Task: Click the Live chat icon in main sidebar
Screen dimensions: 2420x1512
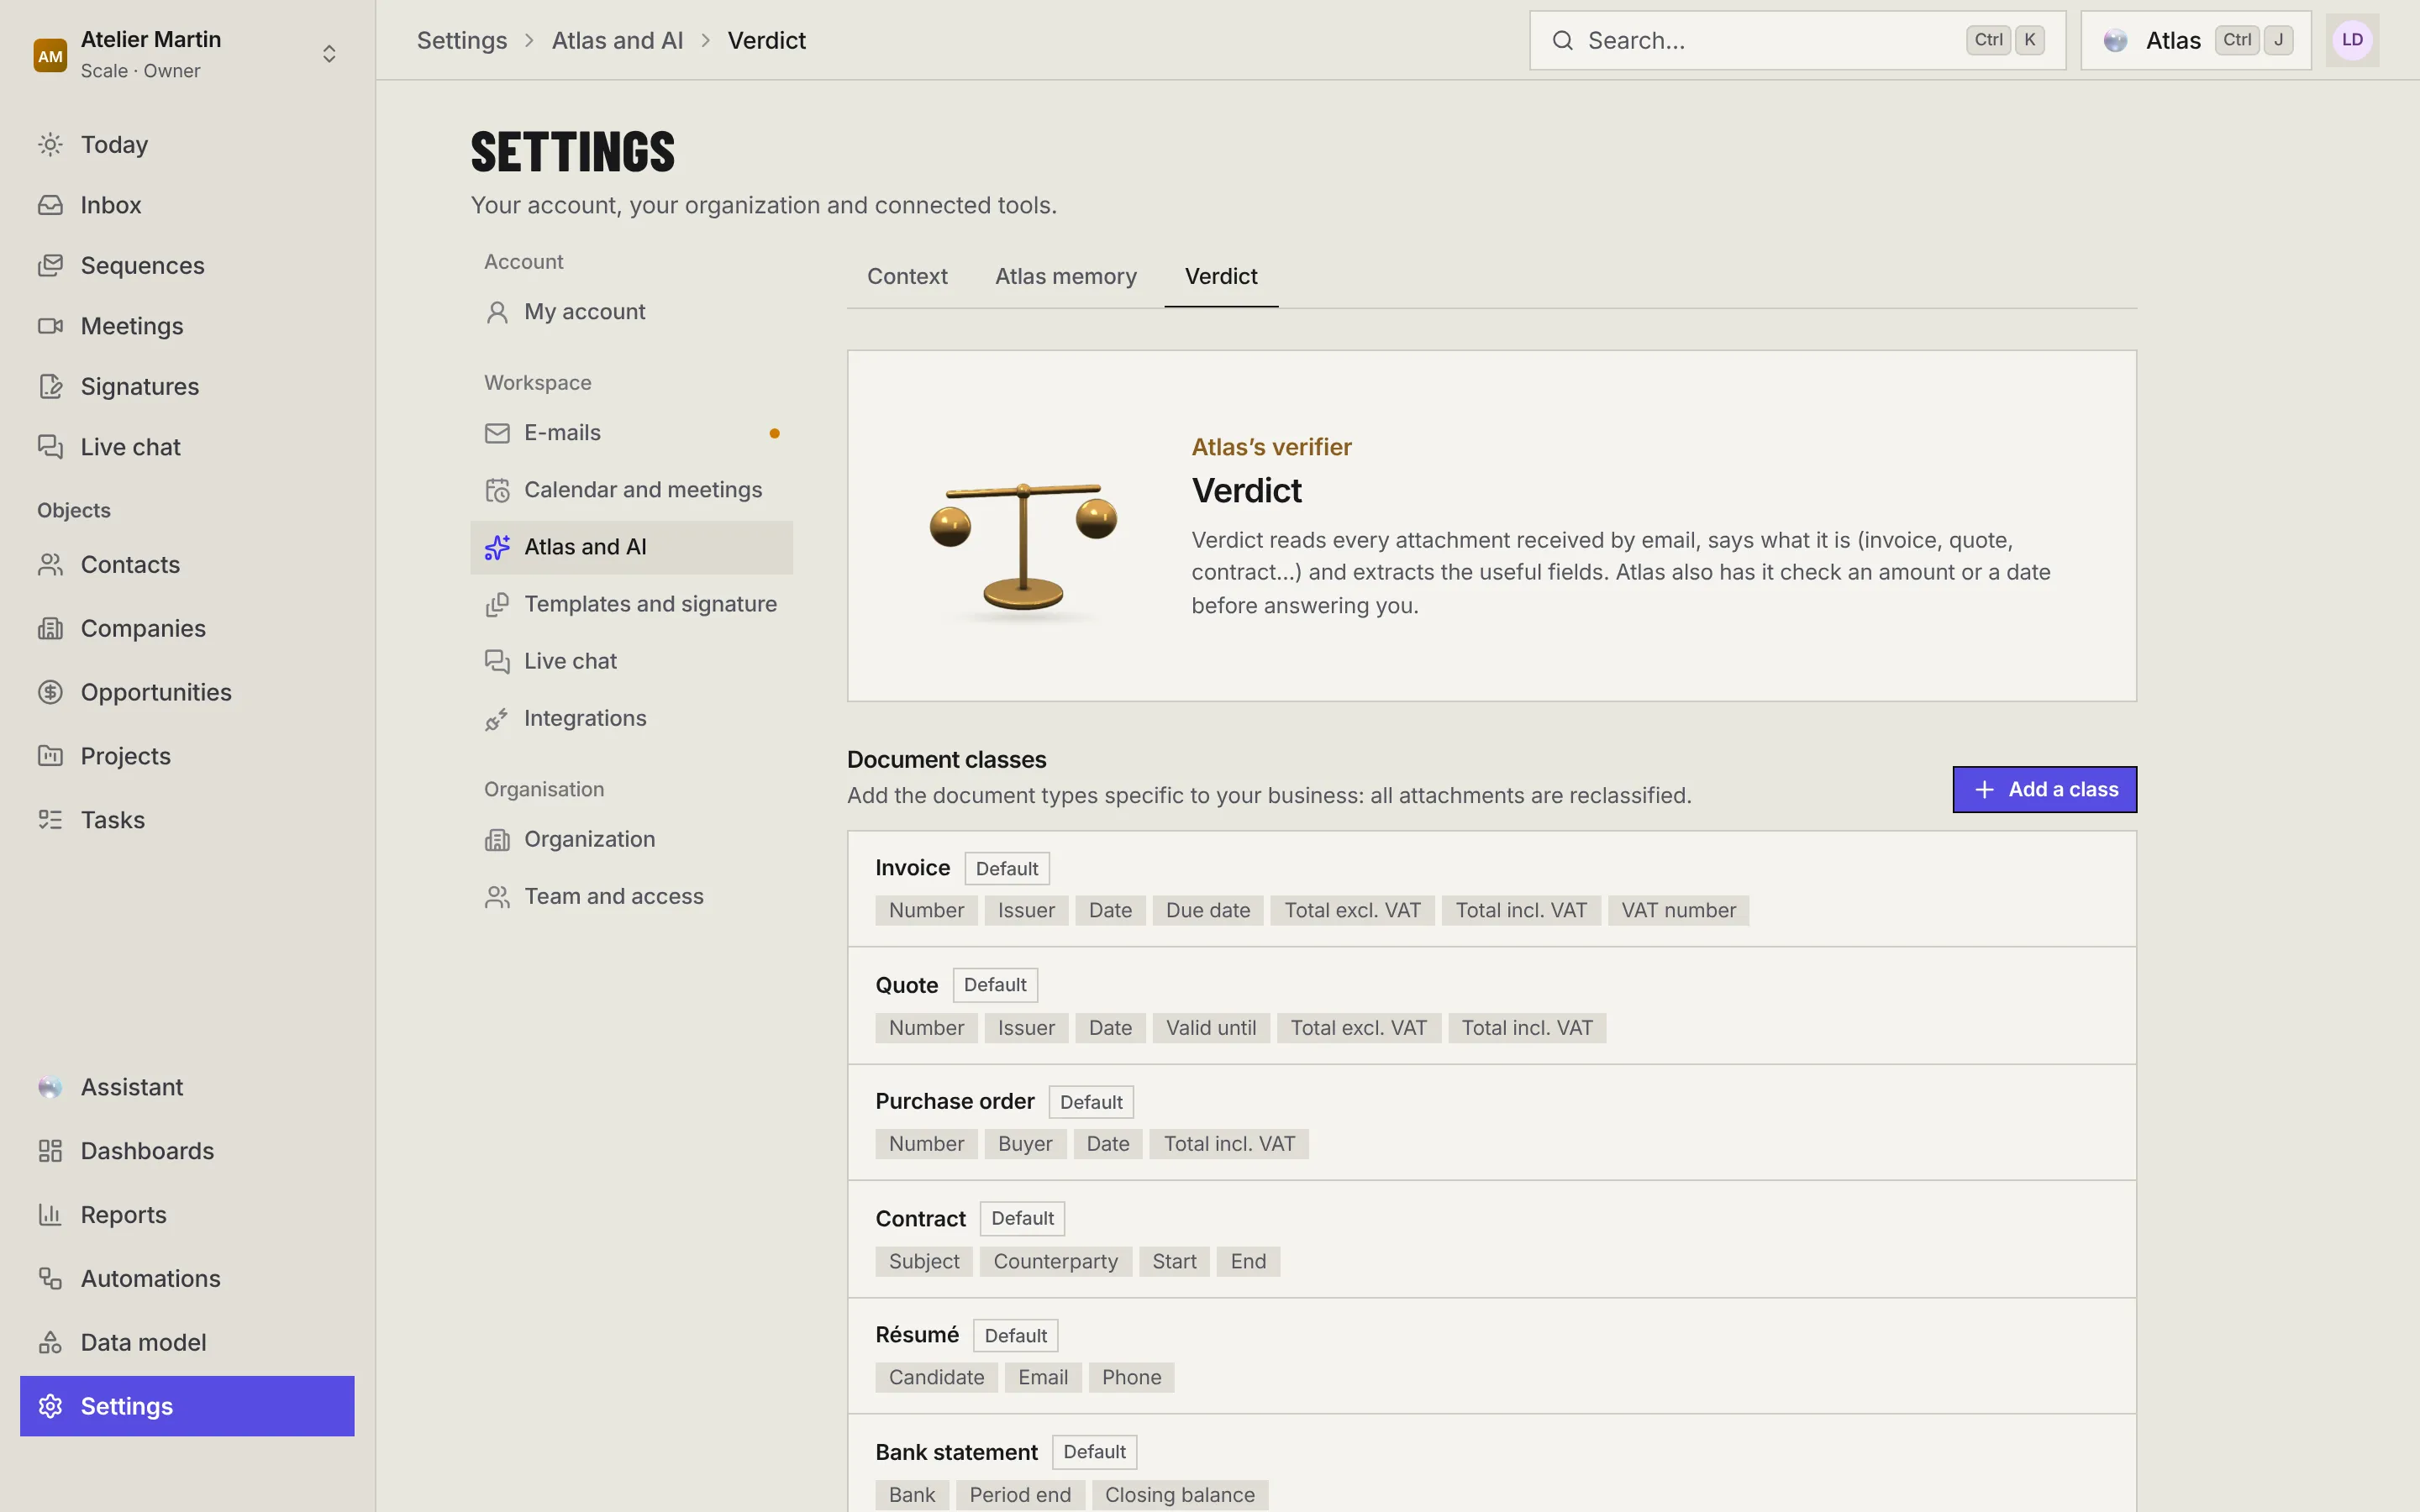Action: 50,447
